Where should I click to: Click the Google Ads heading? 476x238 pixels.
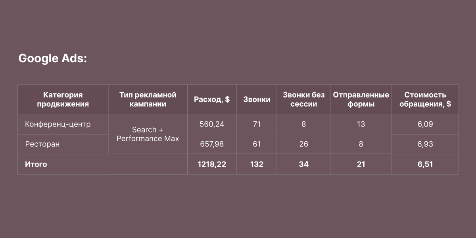(x=52, y=59)
